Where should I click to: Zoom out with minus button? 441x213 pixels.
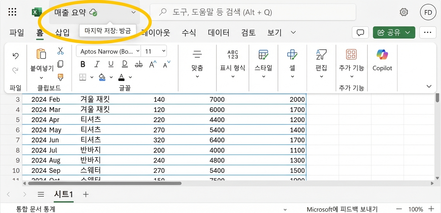399,209
